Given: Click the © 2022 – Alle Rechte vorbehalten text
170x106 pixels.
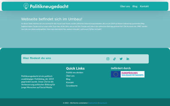Looking at the screenshot, I should (x=75, y=103).
